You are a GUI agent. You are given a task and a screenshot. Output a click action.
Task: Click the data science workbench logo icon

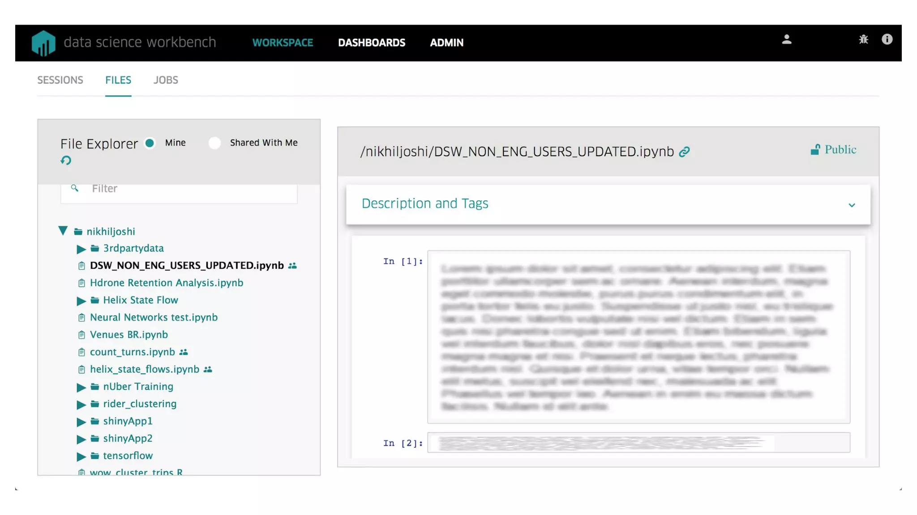tap(43, 43)
